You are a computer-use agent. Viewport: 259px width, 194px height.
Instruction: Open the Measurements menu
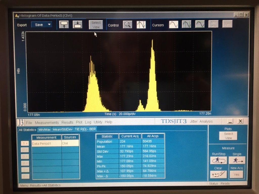tap(47, 122)
